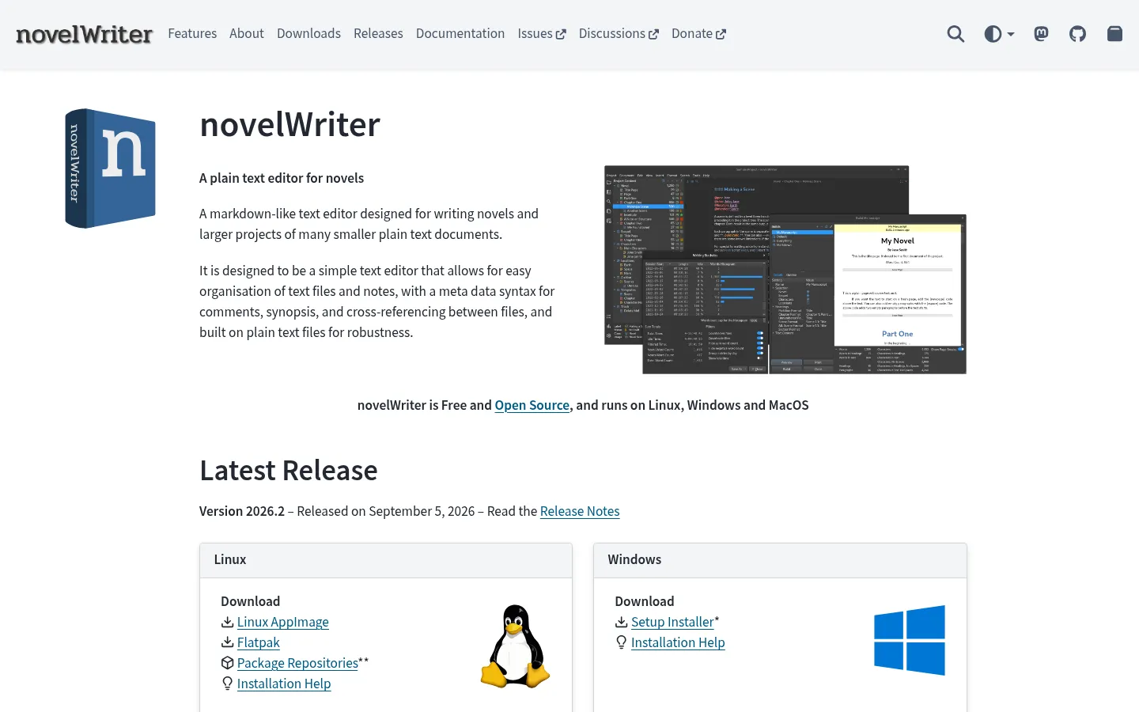Click download icon beside Flatpak
The image size is (1139, 712).
pyautogui.click(x=227, y=642)
